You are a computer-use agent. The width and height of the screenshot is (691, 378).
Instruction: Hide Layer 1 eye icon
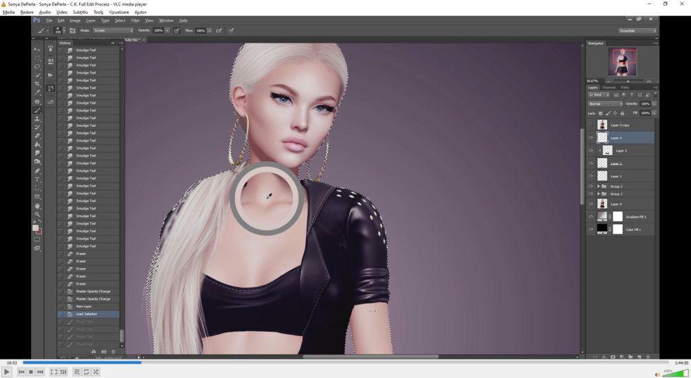(x=591, y=176)
